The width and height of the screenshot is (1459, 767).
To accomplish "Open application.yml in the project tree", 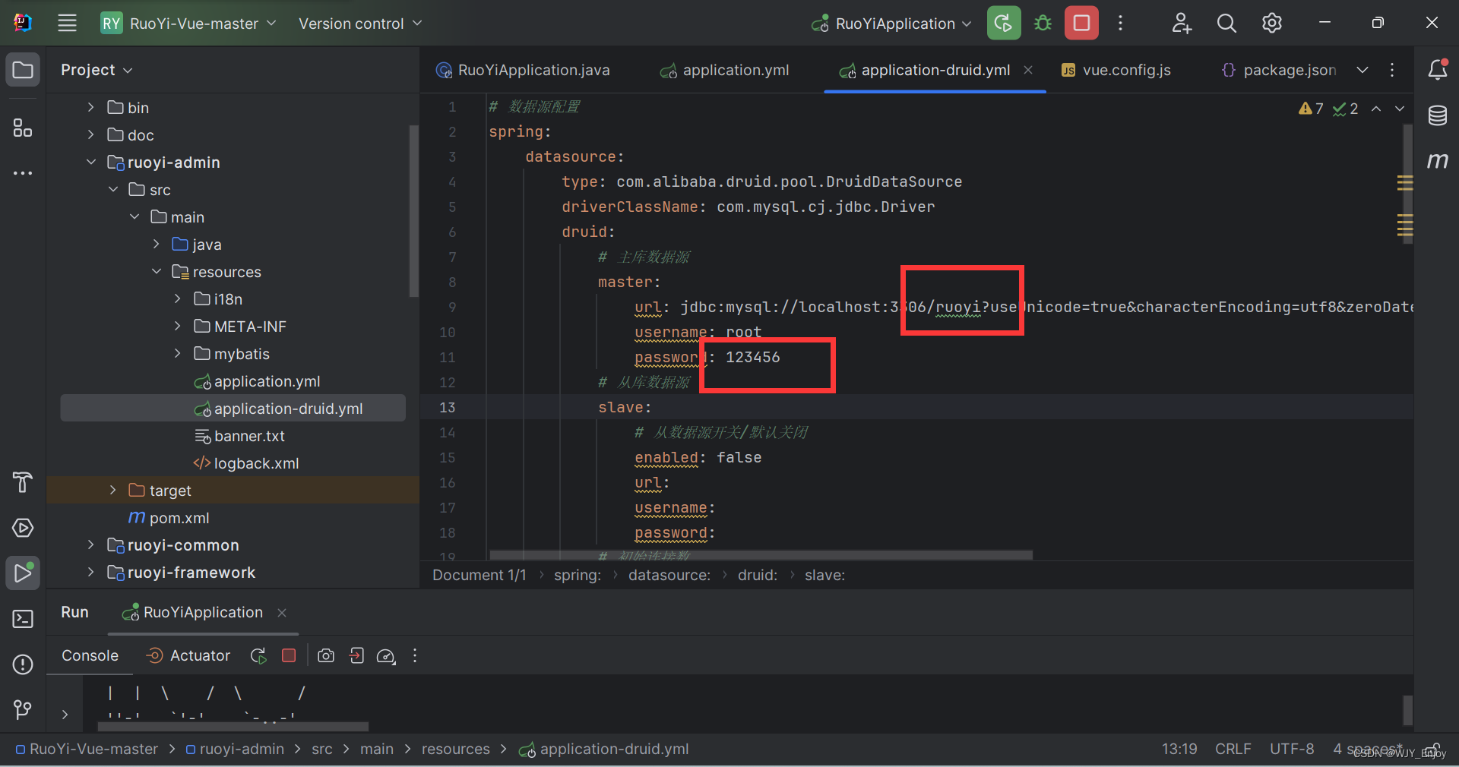I will [258, 381].
